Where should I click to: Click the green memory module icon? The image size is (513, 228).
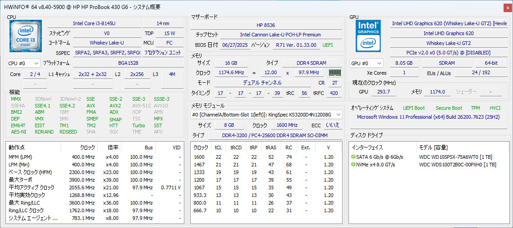pyautogui.click(x=333, y=72)
